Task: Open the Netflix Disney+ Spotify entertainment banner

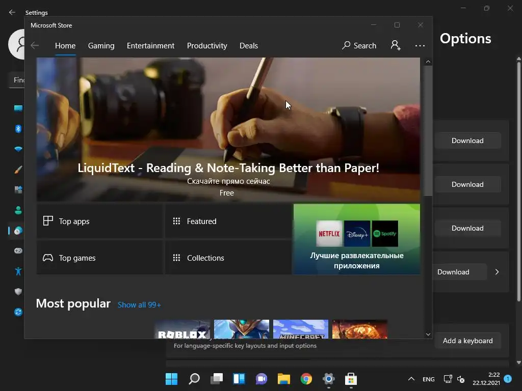Action: 356,239
